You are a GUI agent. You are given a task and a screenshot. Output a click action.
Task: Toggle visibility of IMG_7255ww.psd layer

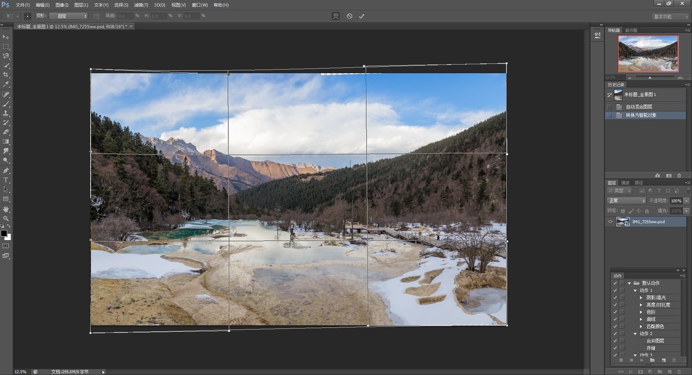(x=611, y=222)
